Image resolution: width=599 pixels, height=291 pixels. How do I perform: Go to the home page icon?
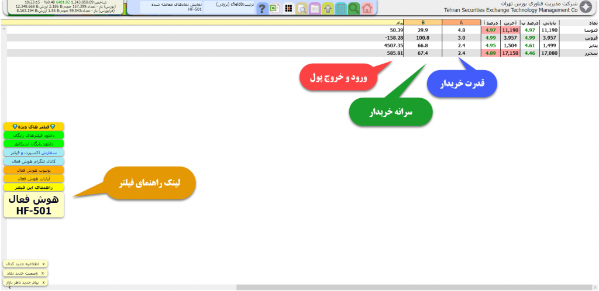[x=367, y=8]
